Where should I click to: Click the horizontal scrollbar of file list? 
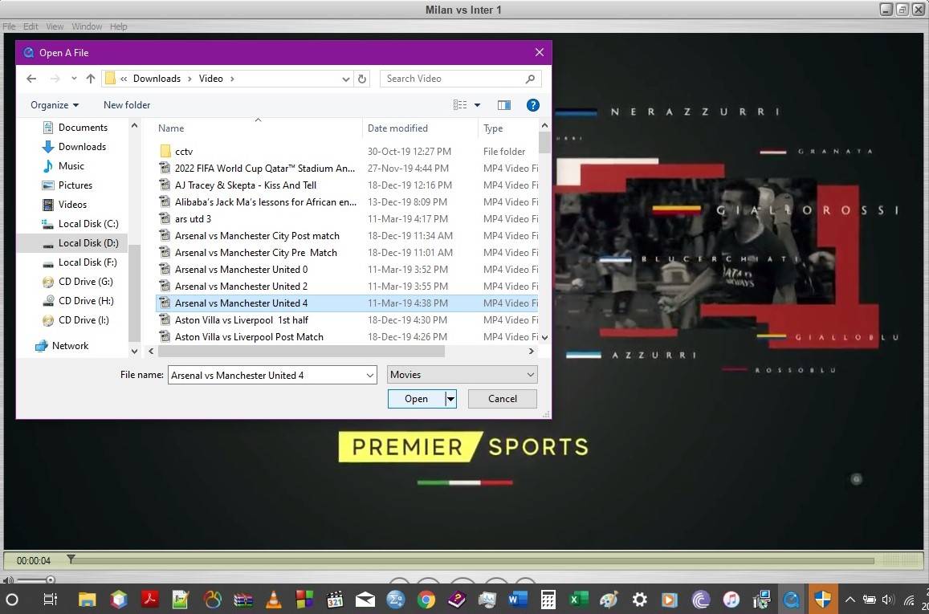pyautogui.click(x=301, y=352)
